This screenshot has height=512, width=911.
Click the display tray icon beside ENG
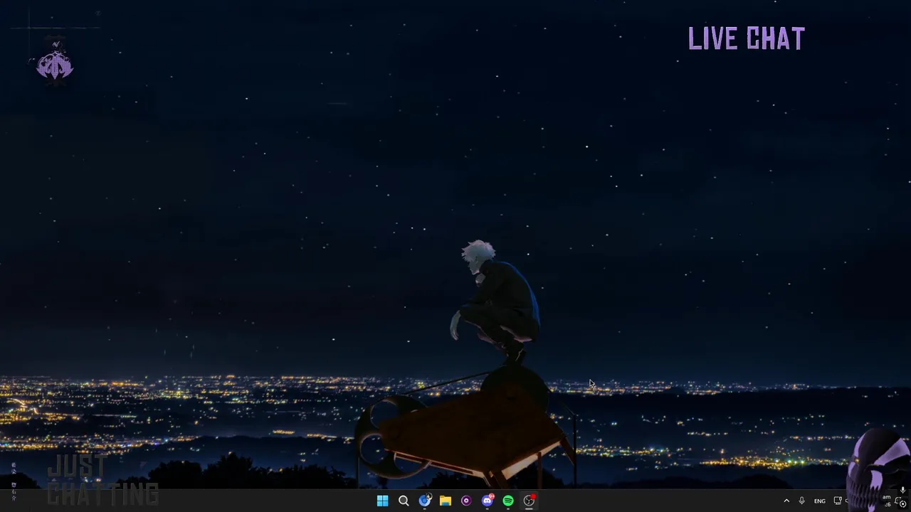pos(838,501)
